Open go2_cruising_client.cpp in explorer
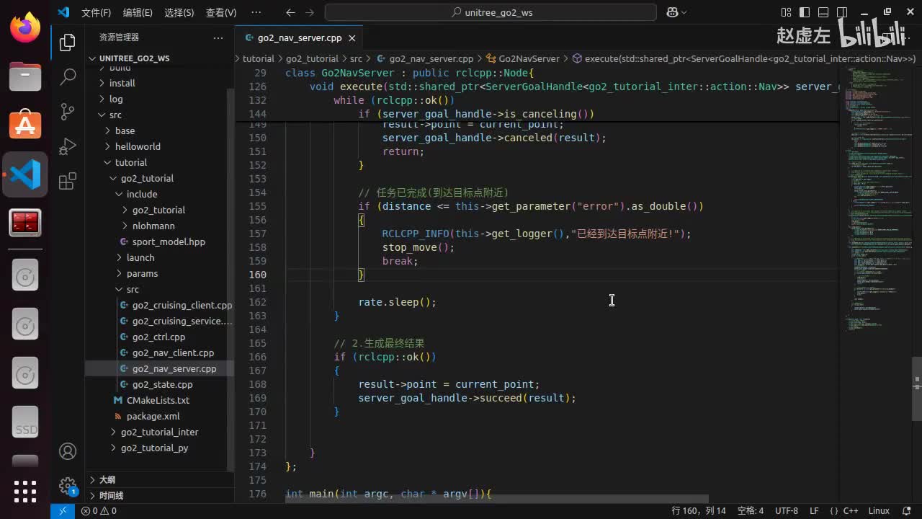The width and height of the screenshot is (922, 519). point(159,305)
